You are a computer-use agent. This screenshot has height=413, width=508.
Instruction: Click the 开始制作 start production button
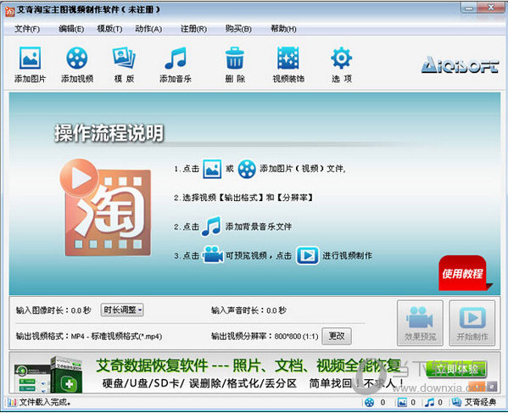click(472, 323)
